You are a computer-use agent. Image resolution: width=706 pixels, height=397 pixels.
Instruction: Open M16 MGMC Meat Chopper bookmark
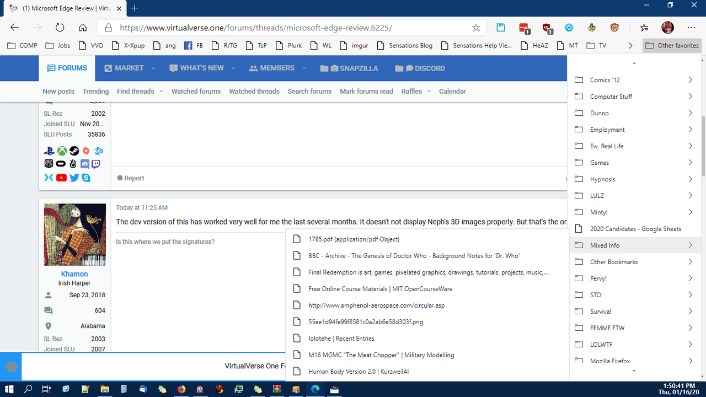point(427,355)
